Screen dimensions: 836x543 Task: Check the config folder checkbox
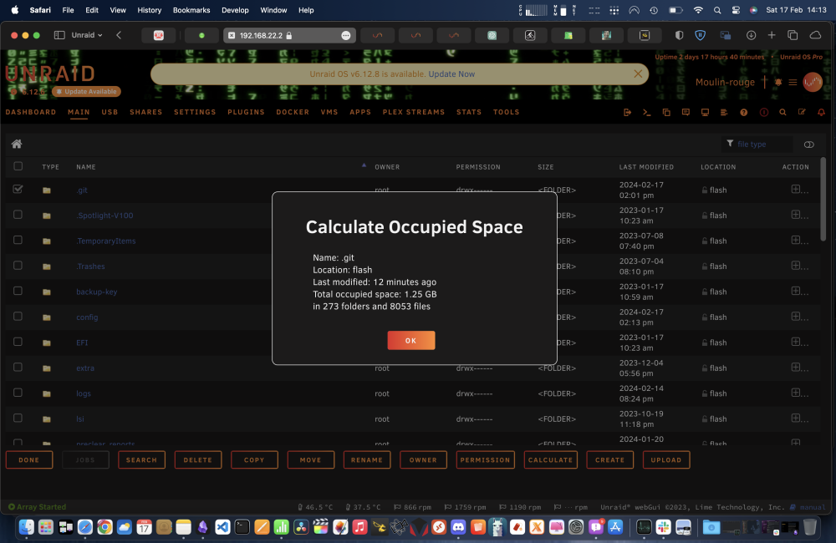[18, 316]
